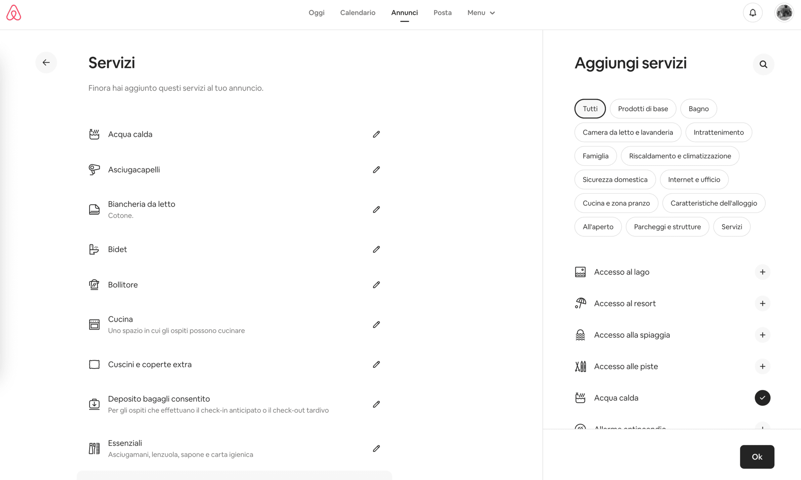Open the profile avatar
This screenshot has height=480, width=801.
pos(784,13)
